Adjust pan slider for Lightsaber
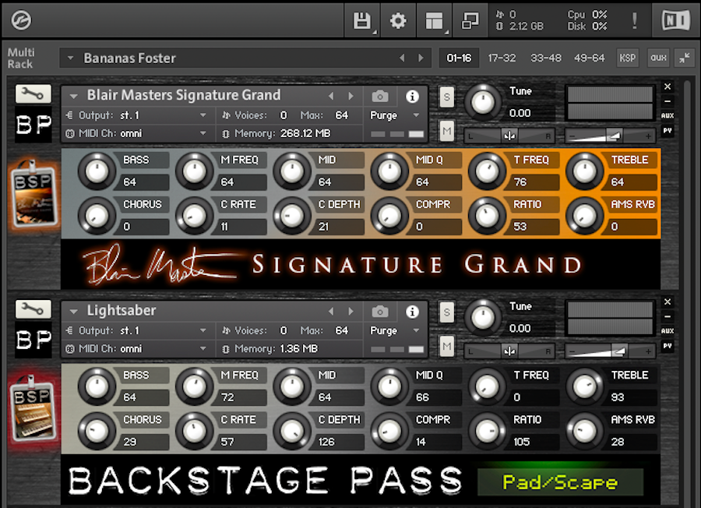 point(509,351)
